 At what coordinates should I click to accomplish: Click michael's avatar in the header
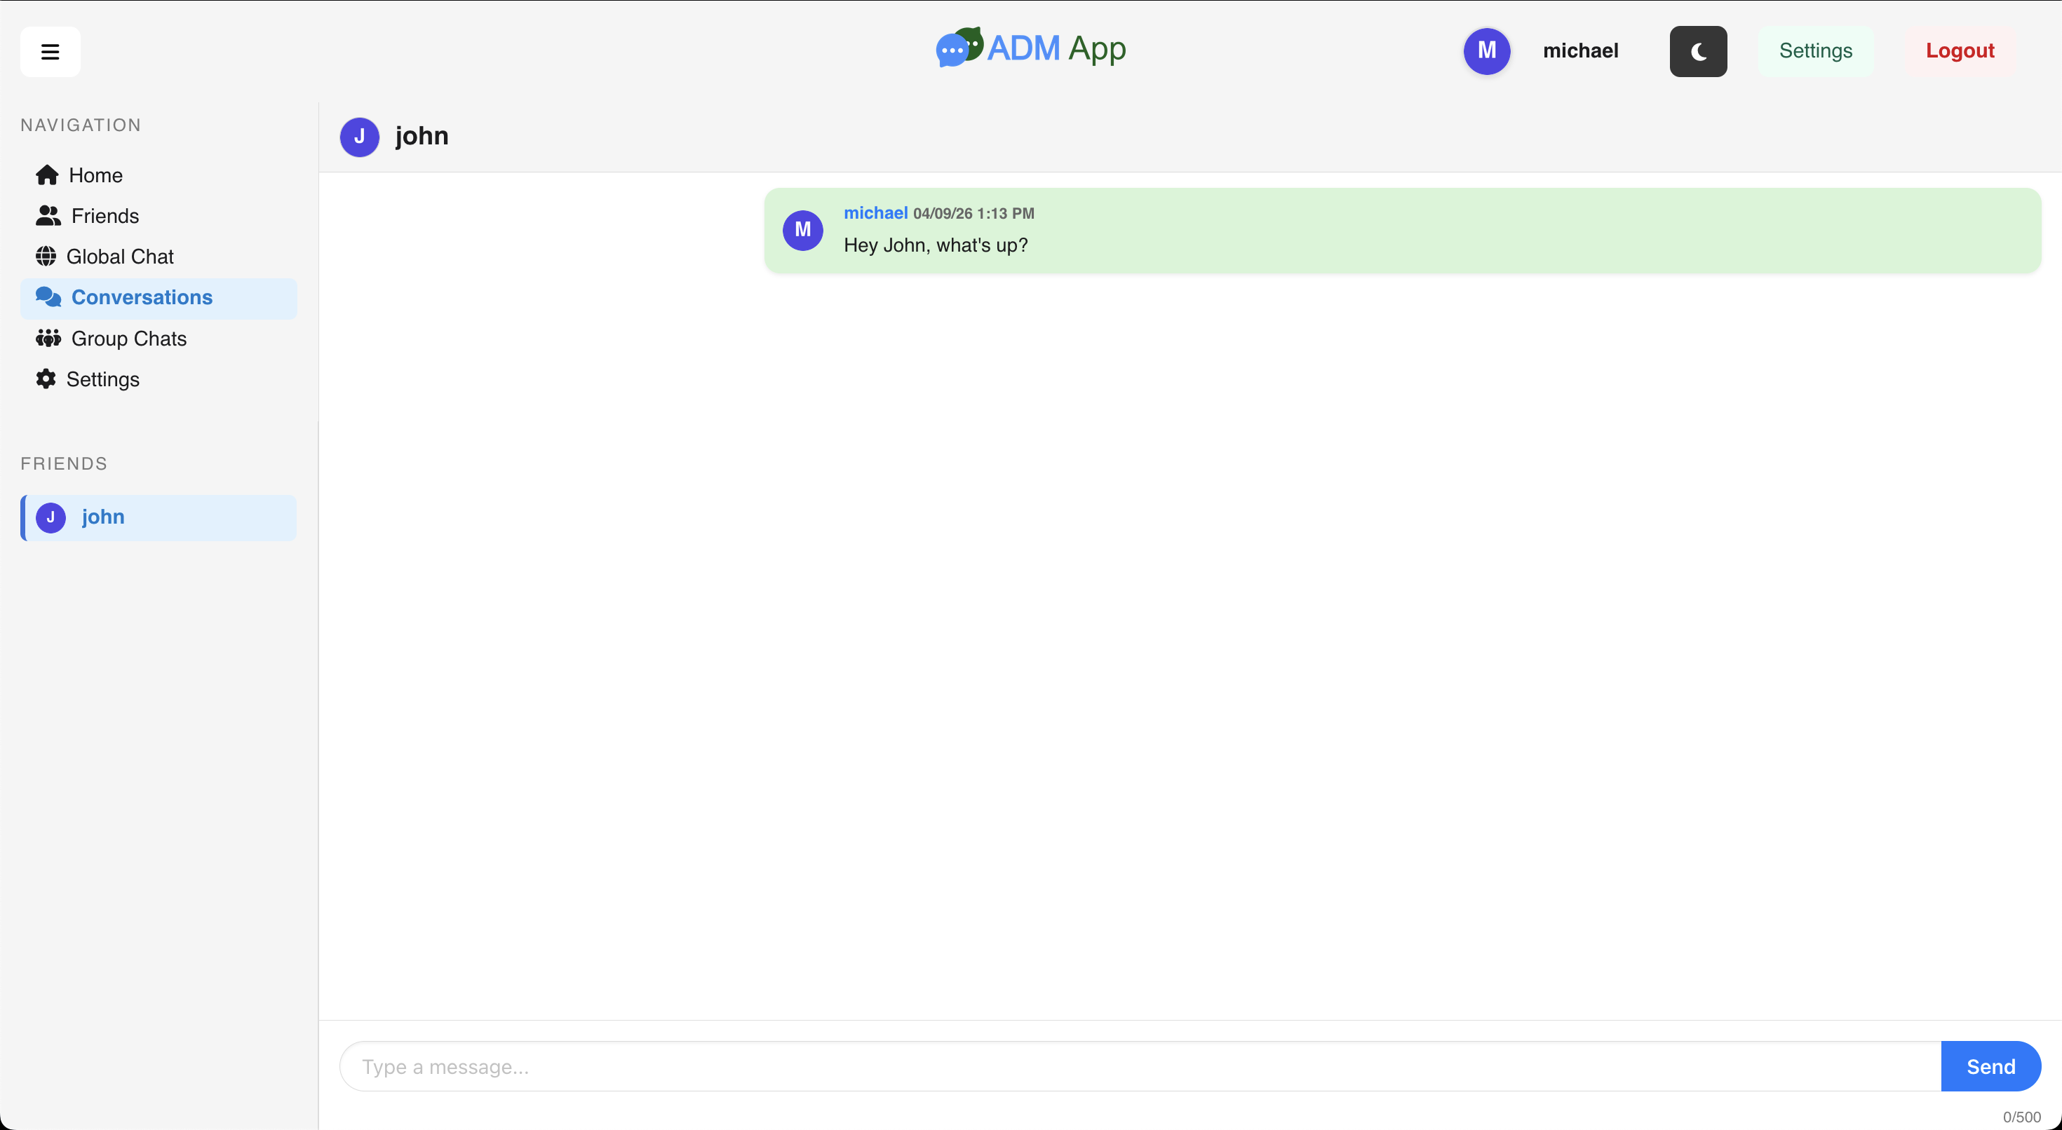coord(1486,50)
